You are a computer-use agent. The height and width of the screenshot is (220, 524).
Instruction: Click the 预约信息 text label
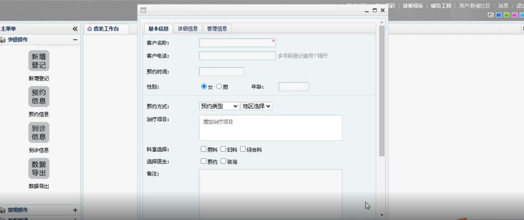39,114
